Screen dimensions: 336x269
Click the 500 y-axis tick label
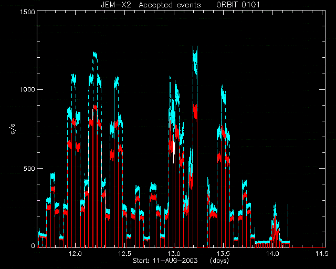click(x=29, y=169)
